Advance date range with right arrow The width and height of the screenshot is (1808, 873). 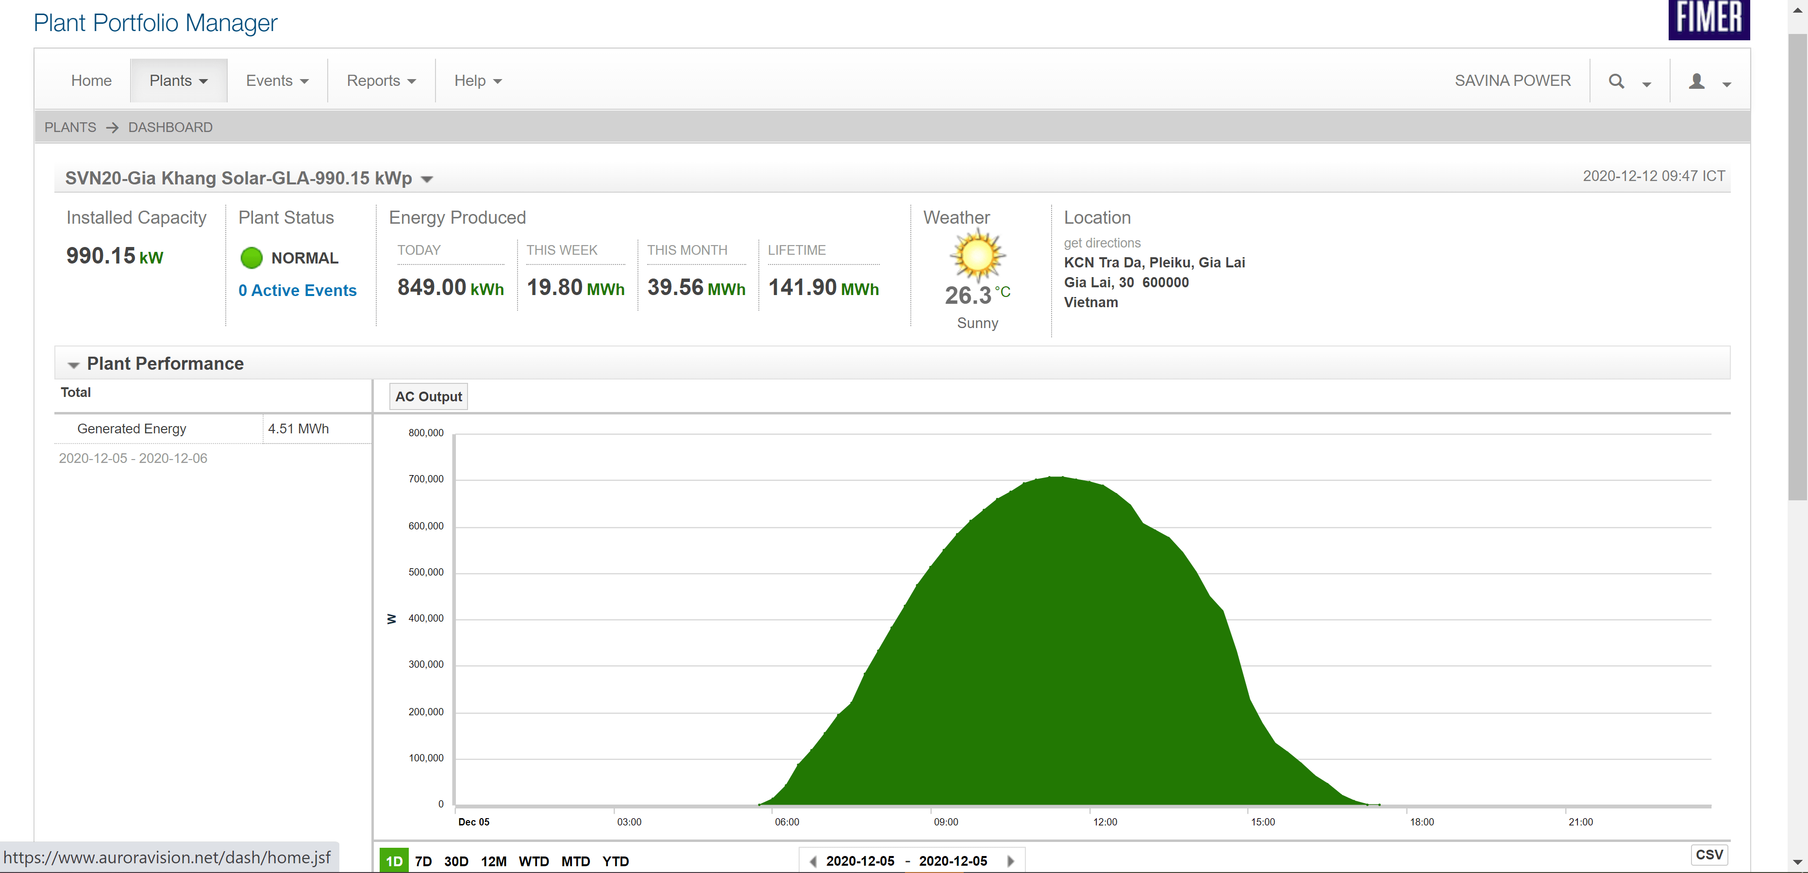[x=1010, y=861]
